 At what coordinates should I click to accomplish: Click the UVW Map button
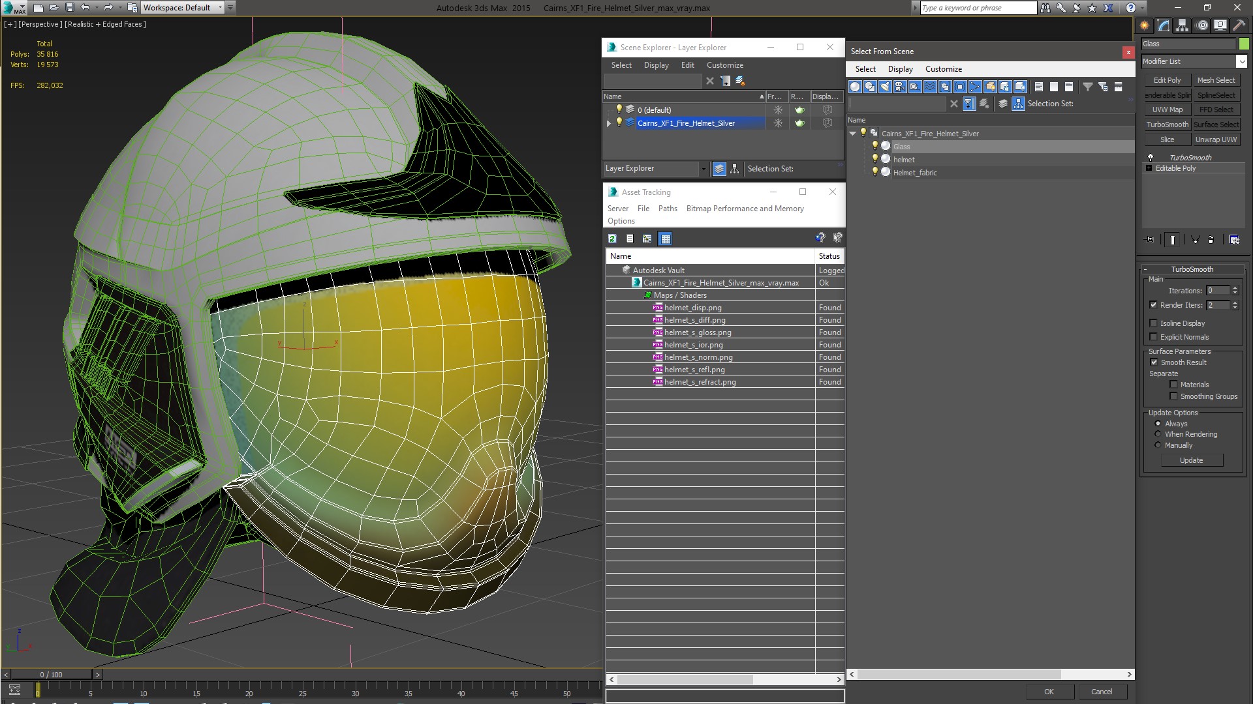click(x=1167, y=110)
